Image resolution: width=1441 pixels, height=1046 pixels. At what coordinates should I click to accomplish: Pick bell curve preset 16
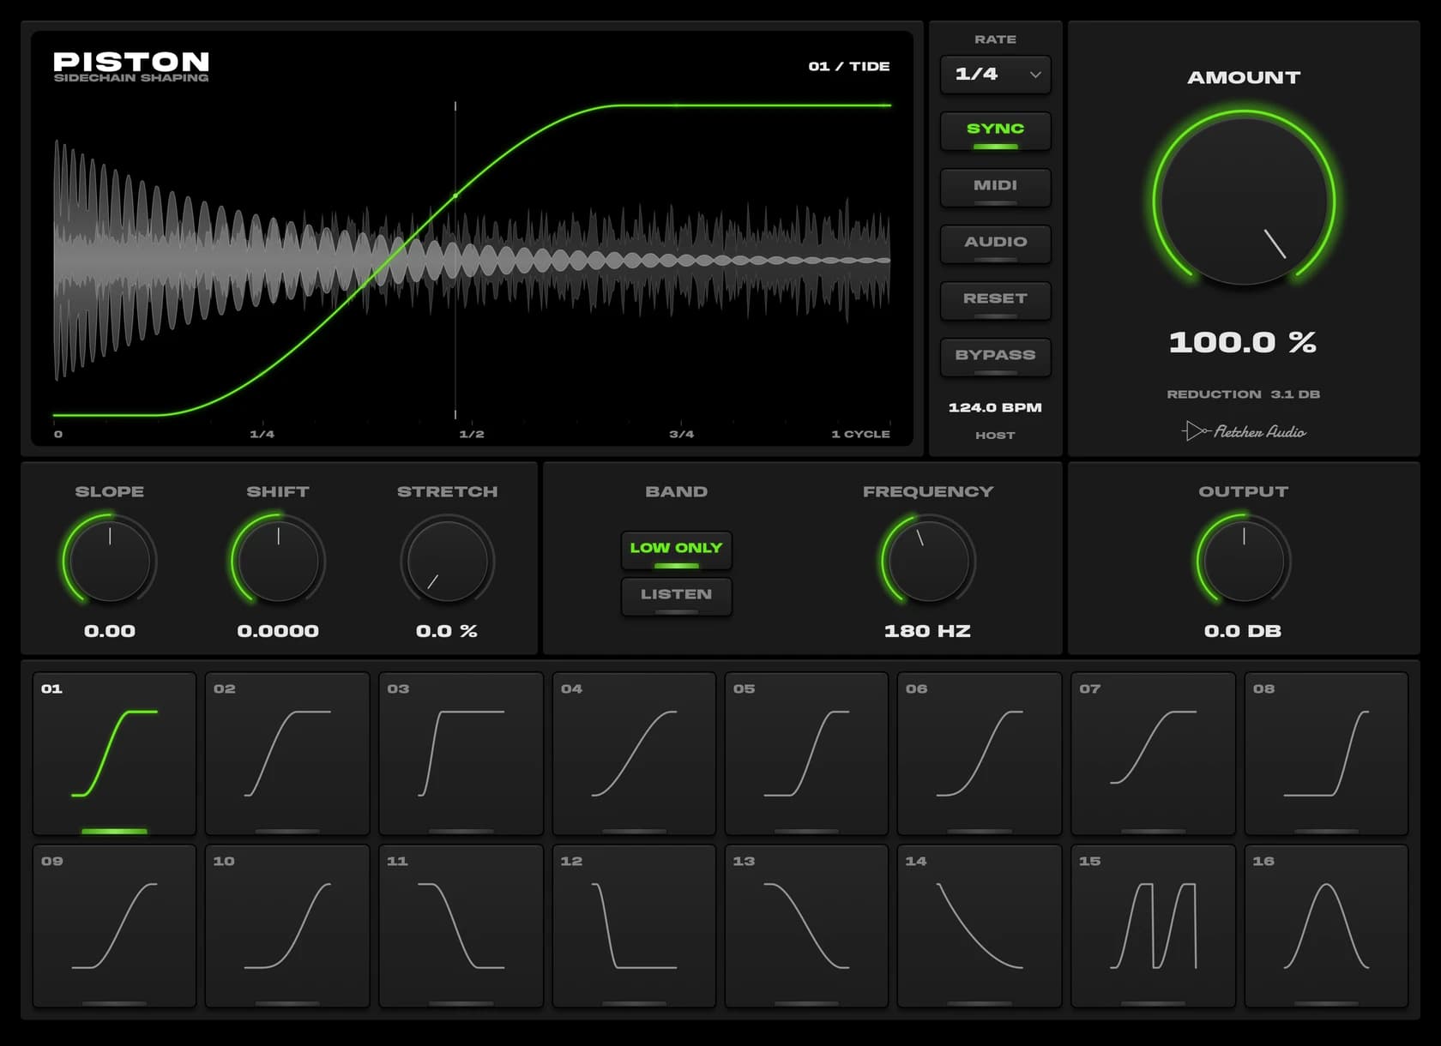1326,926
